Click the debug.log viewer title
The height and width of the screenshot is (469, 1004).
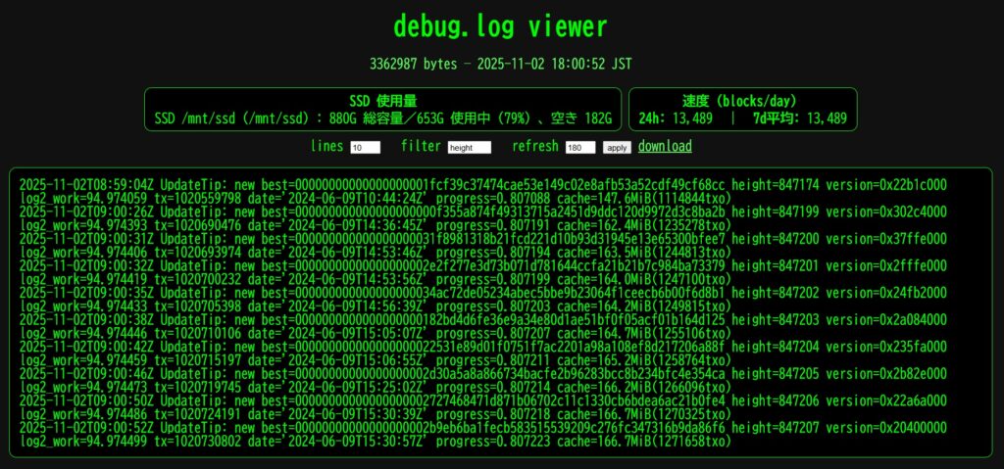(x=500, y=26)
